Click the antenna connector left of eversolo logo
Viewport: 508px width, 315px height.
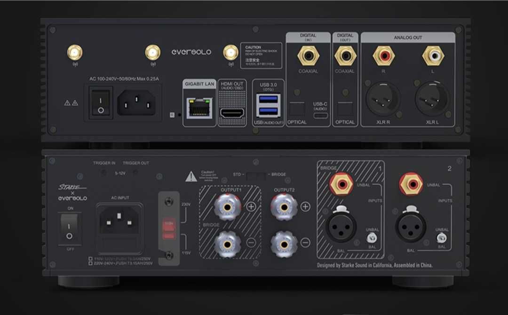pos(152,53)
